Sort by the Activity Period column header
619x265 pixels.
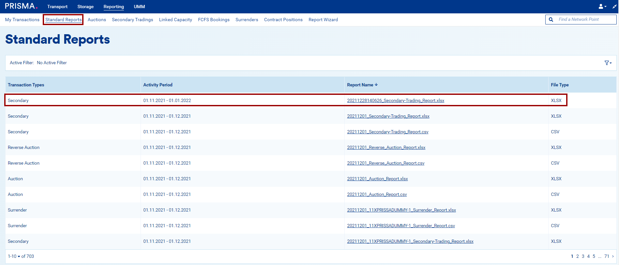(158, 85)
